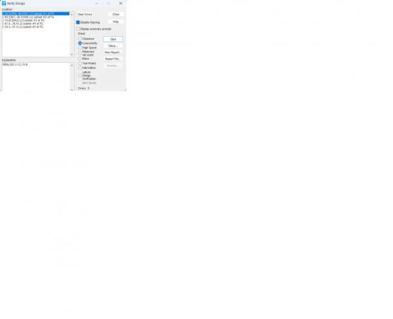This screenshot has width=393, height=319.
Task: Click the Clear Errors button
Action: (84, 14)
